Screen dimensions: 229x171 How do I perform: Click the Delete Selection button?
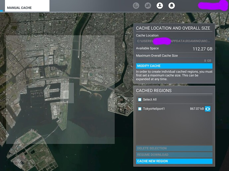(x=174, y=148)
